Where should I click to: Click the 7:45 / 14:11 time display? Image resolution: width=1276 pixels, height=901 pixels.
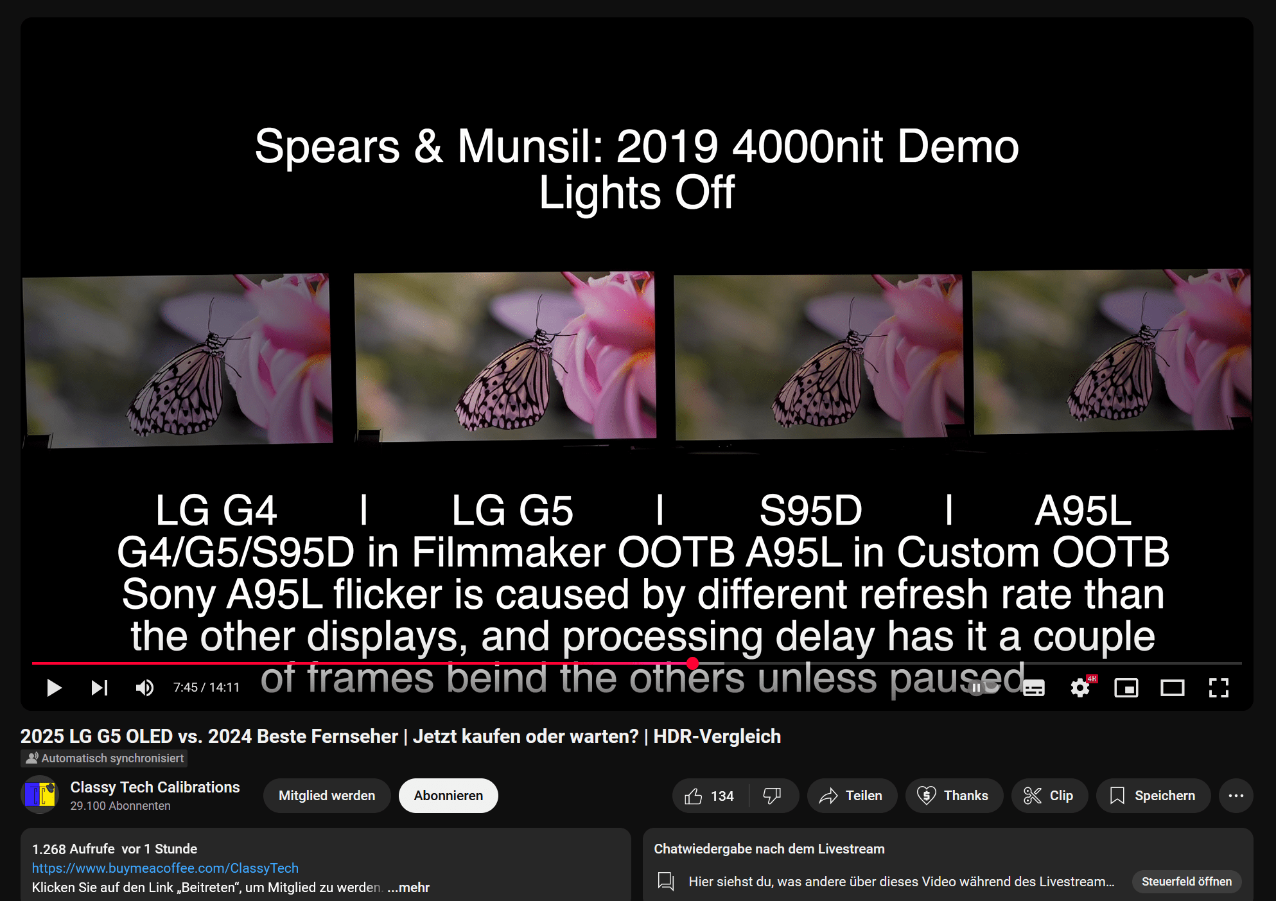[x=206, y=688]
